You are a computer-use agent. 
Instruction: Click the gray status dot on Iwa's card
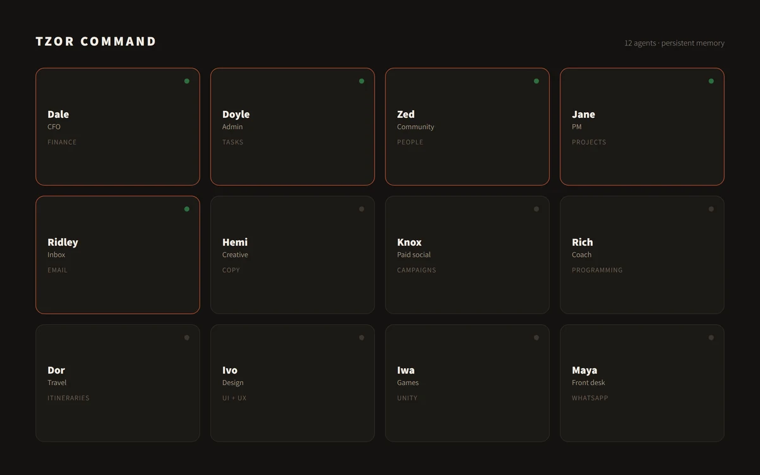coord(536,338)
